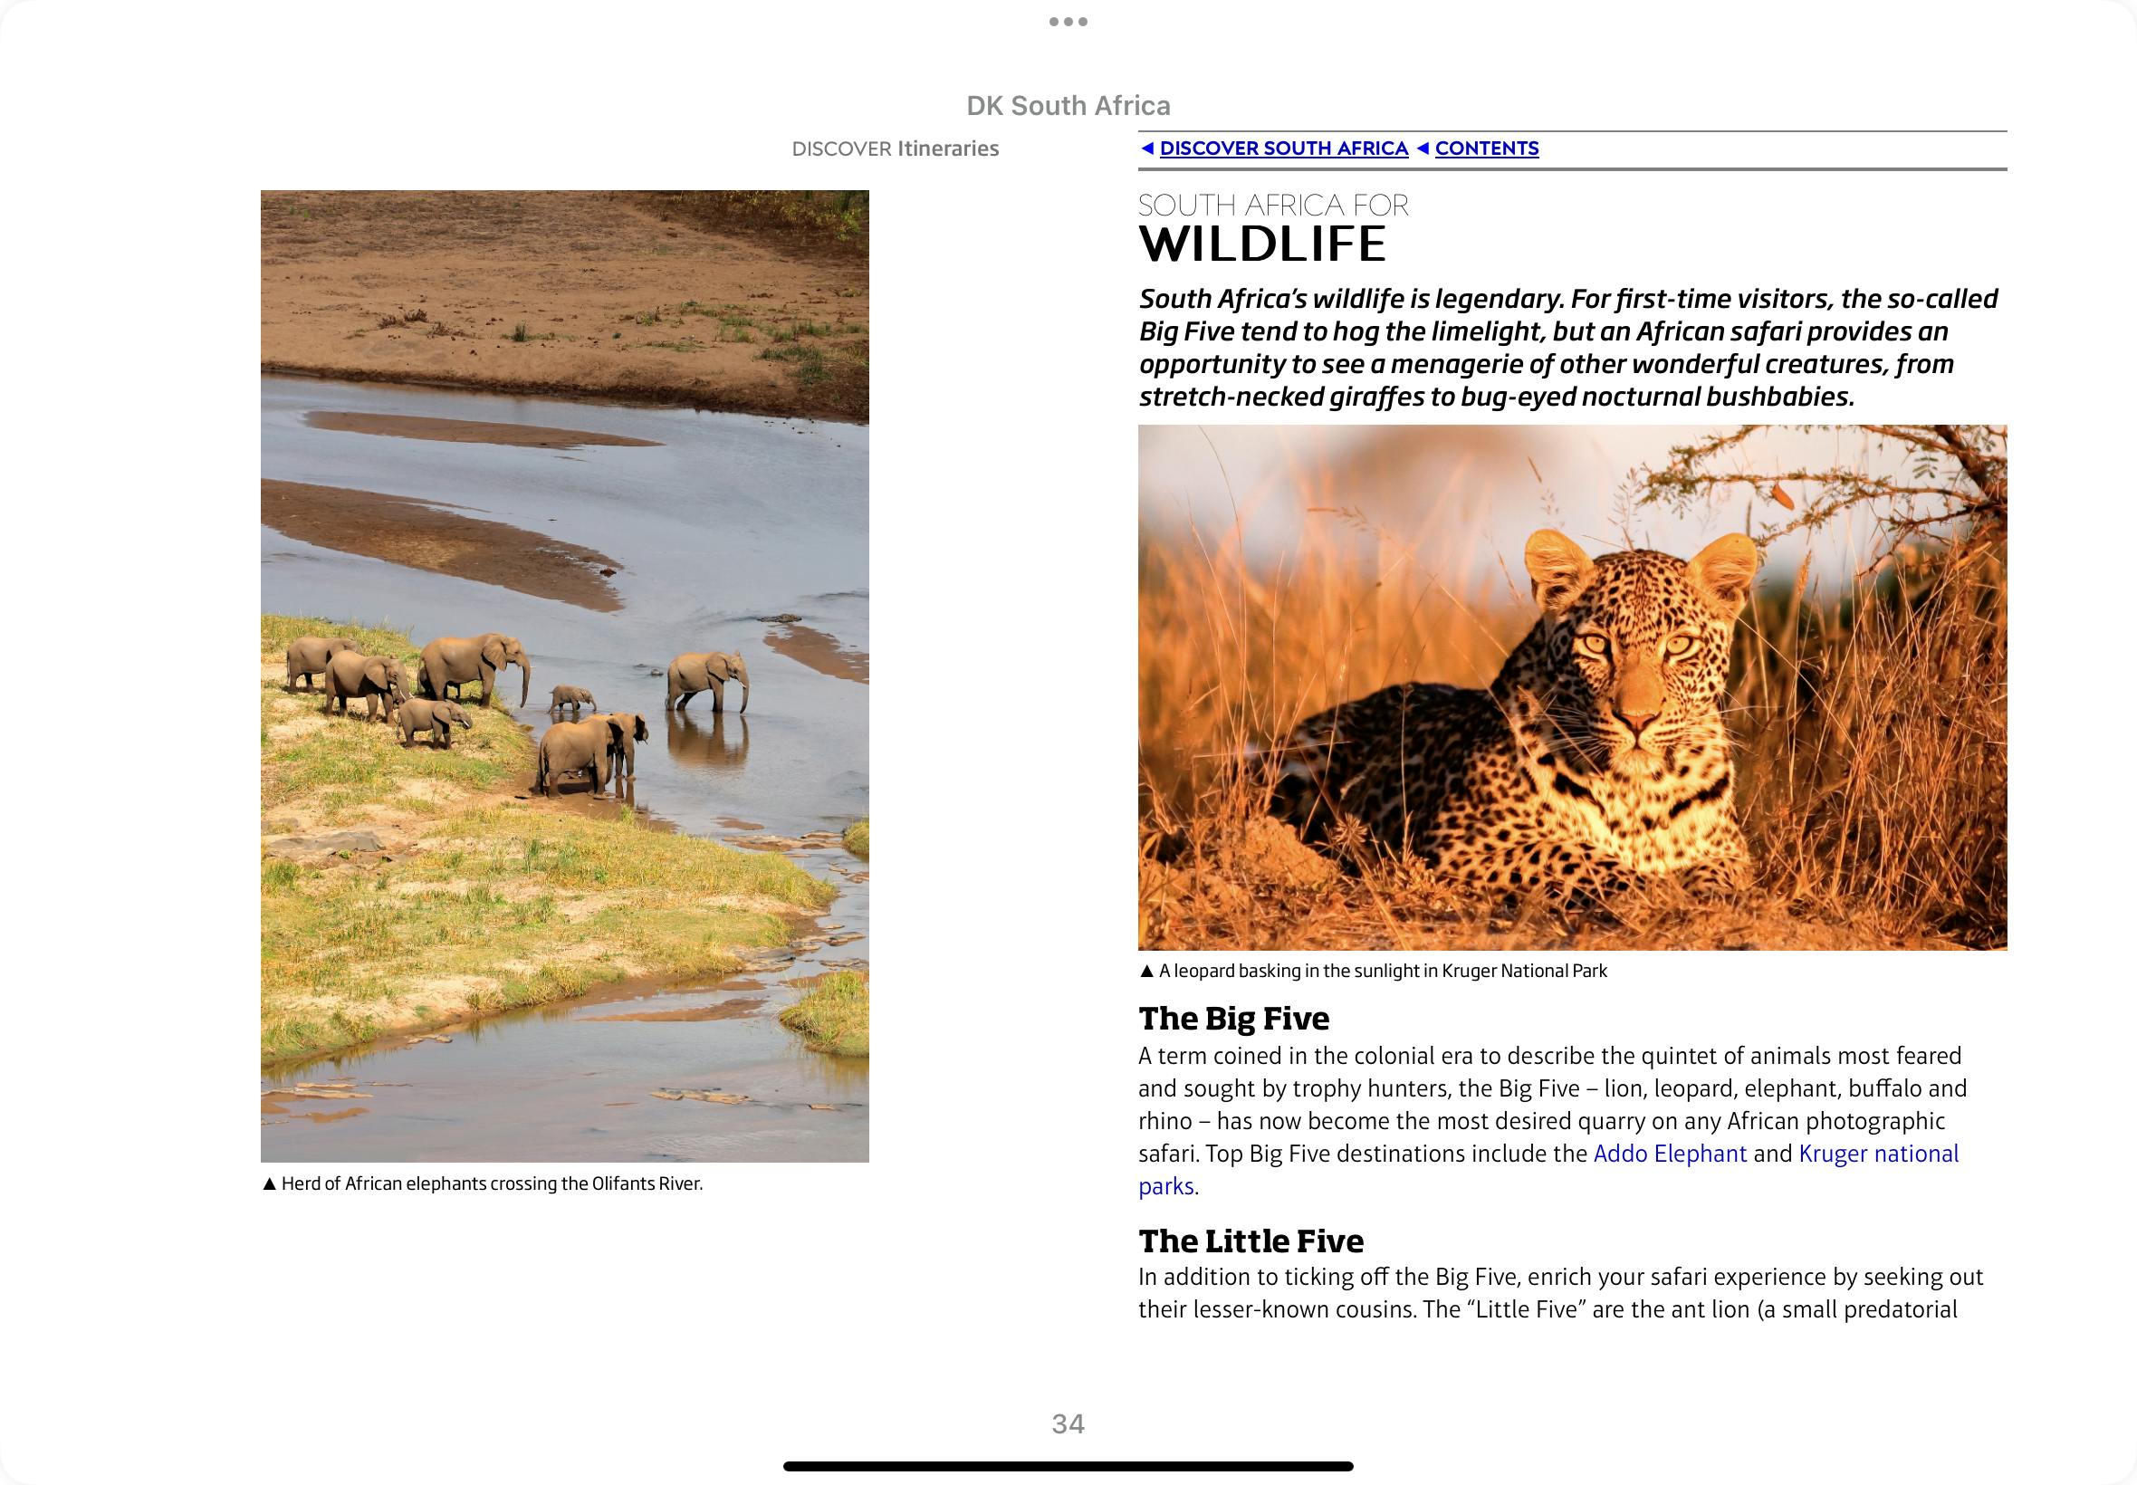Click the triangle marker beside leopard caption
The image size is (2137, 1485).
click(x=1146, y=971)
